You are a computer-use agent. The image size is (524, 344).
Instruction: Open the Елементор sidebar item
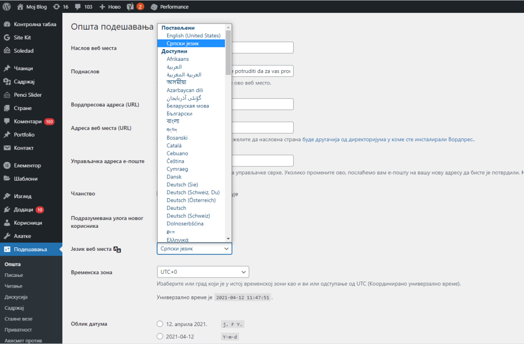(27, 165)
